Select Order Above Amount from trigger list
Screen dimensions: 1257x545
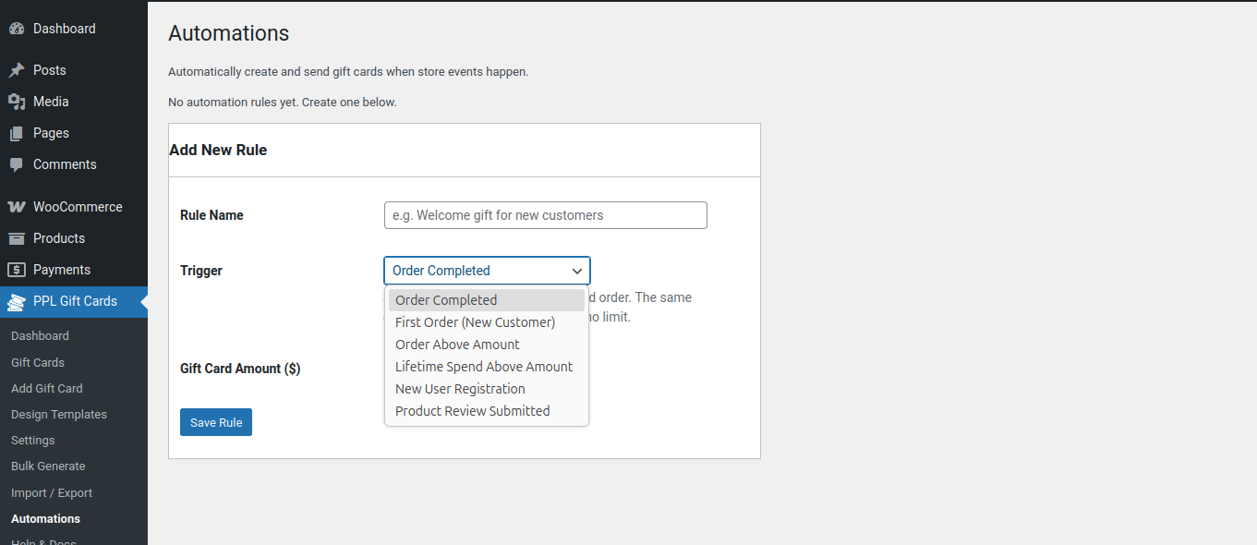(457, 345)
